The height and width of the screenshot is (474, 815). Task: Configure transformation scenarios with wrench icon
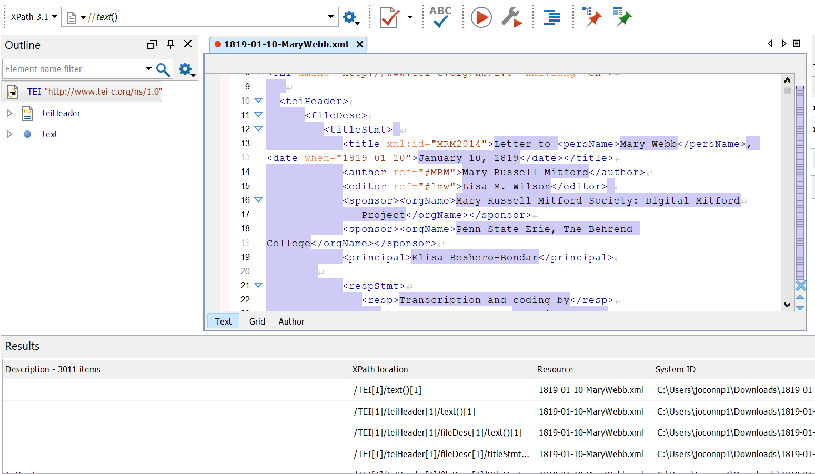click(x=511, y=17)
